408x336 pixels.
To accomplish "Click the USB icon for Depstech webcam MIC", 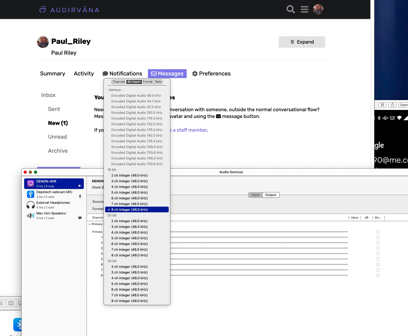I will pyautogui.click(x=31, y=194).
